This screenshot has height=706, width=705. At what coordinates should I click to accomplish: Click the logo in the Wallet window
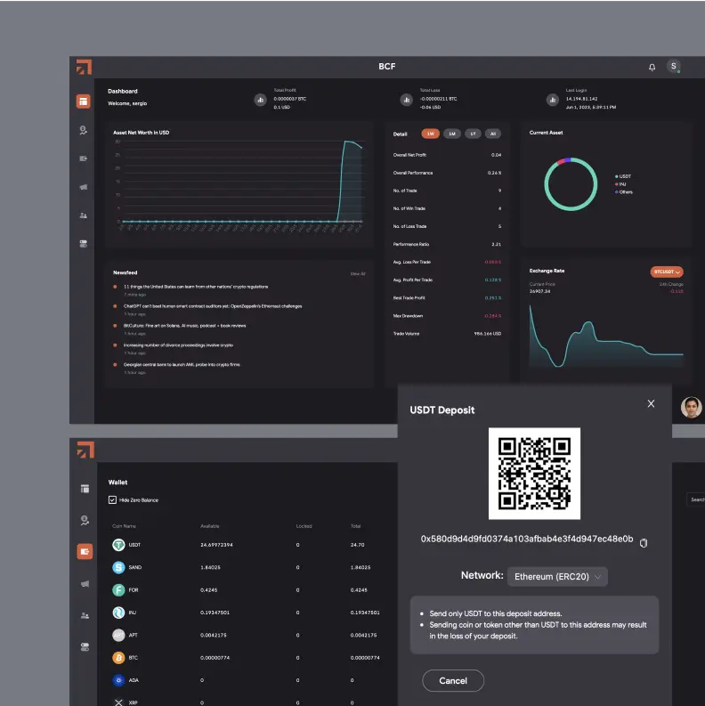tap(85, 450)
